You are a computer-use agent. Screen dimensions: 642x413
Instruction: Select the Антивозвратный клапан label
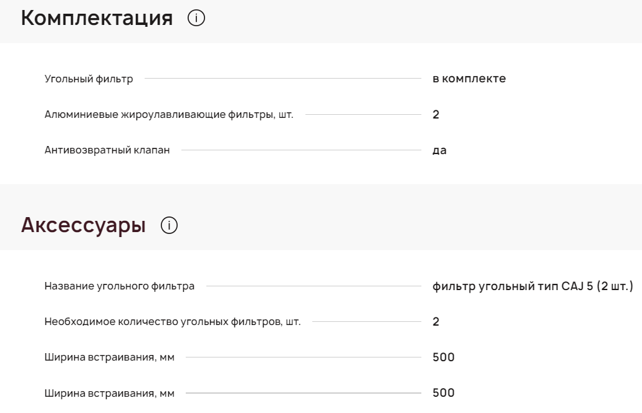(x=107, y=150)
